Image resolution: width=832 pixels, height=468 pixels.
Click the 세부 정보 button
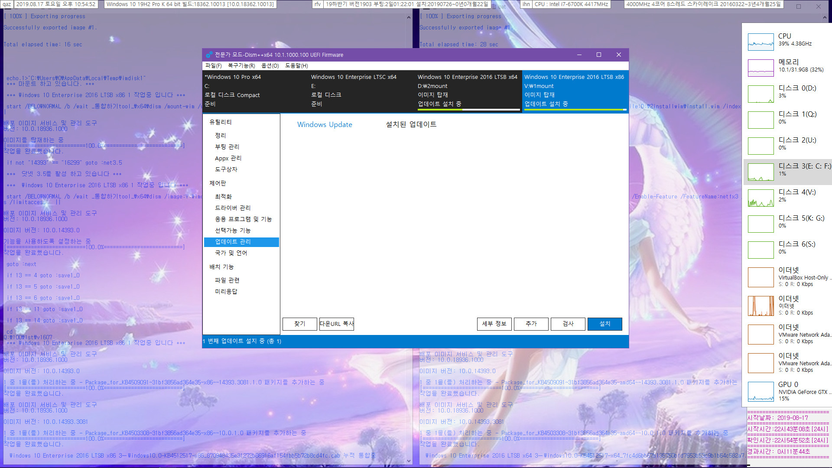click(494, 324)
